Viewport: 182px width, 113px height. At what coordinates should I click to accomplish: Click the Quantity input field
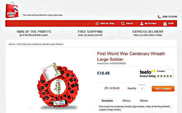142,88
